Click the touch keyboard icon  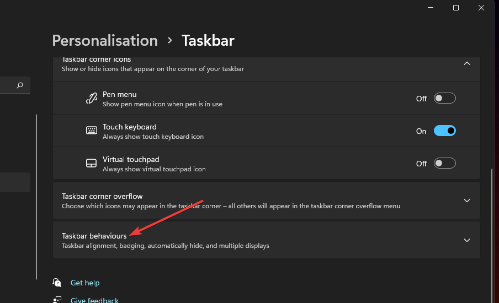91,131
